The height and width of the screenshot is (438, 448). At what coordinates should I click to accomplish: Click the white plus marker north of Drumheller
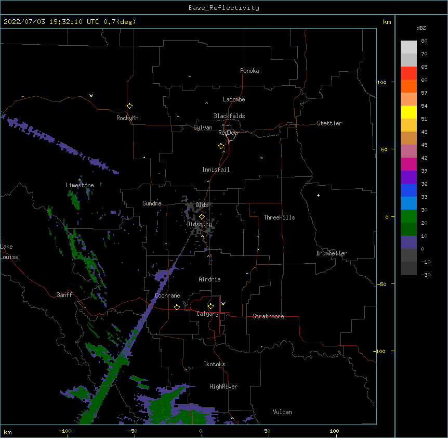[318, 195]
